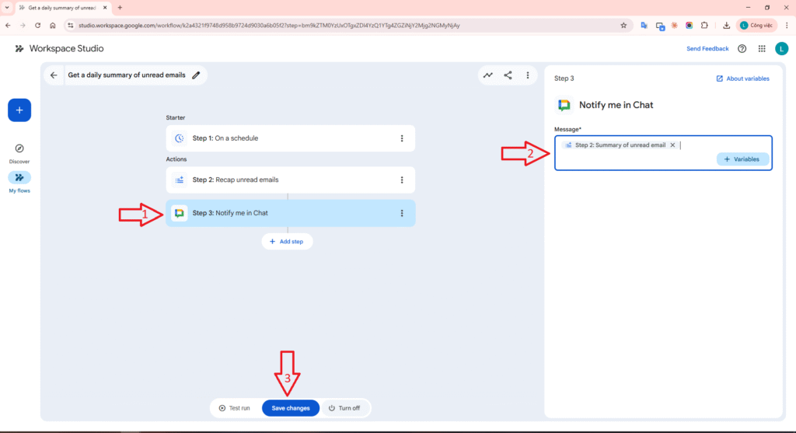This screenshot has height=433, width=796.
Task: Remove the Step 2 summary variable chip
Action: 672,145
